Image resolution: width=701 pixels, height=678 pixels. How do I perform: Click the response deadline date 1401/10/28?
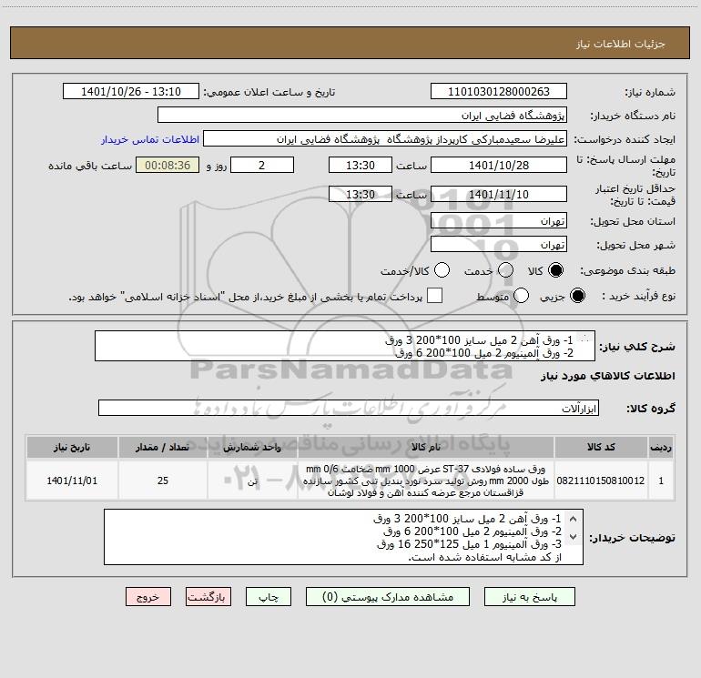(499, 166)
